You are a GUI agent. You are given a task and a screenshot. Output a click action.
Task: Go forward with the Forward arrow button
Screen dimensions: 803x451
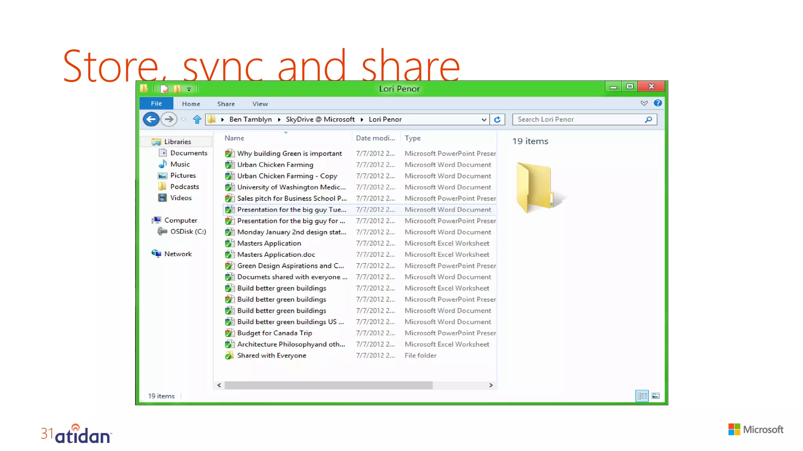[169, 119]
